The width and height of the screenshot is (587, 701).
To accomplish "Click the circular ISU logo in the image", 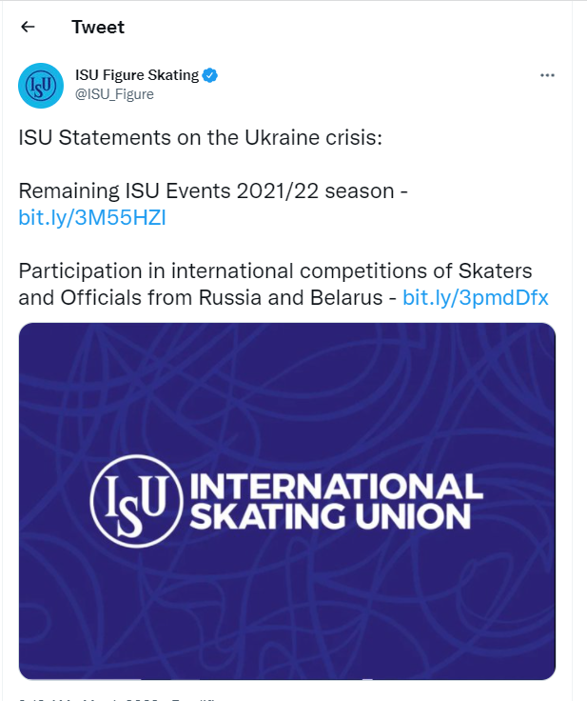I will point(135,501).
